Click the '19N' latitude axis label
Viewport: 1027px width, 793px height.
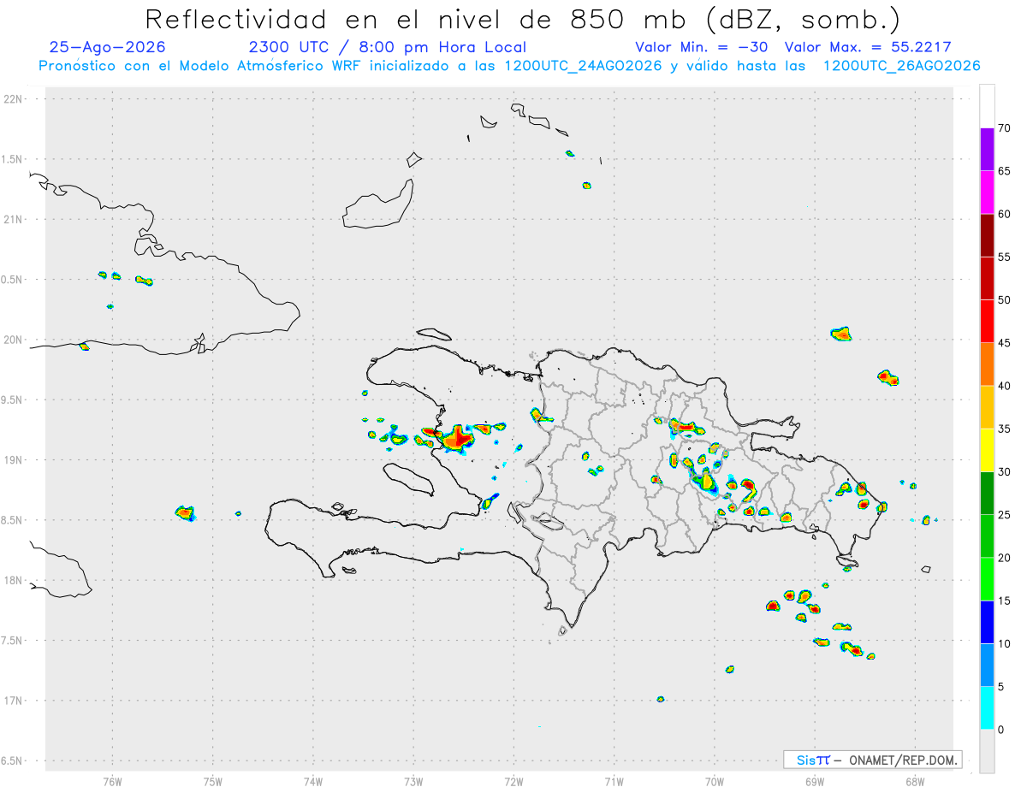point(15,460)
